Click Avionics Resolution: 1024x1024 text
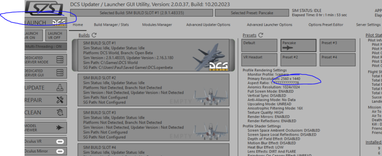 [x=274, y=87]
